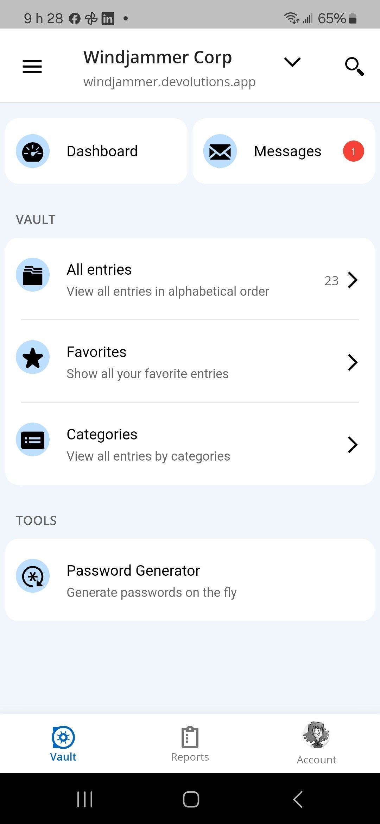Expand the Windjammer Corp hub dropdown
Screen dimensions: 380x824
pos(292,62)
